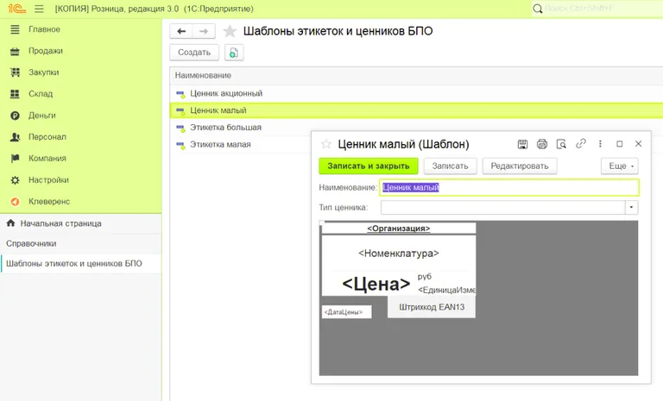Open the Клеверенс section

point(49,202)
